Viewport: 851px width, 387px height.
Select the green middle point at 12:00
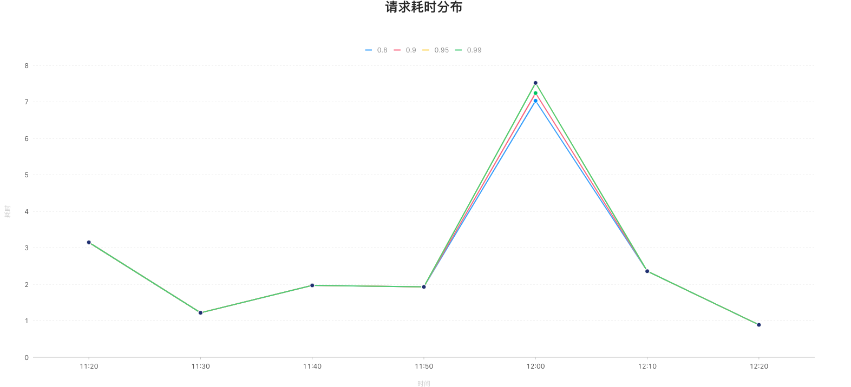pyautogui.click(x=535, y=93)
